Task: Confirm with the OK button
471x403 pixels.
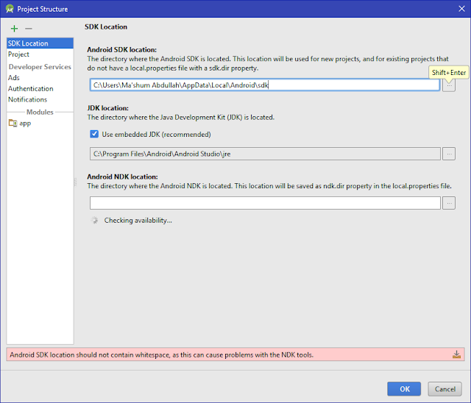Action: click(x=404, y=389)
